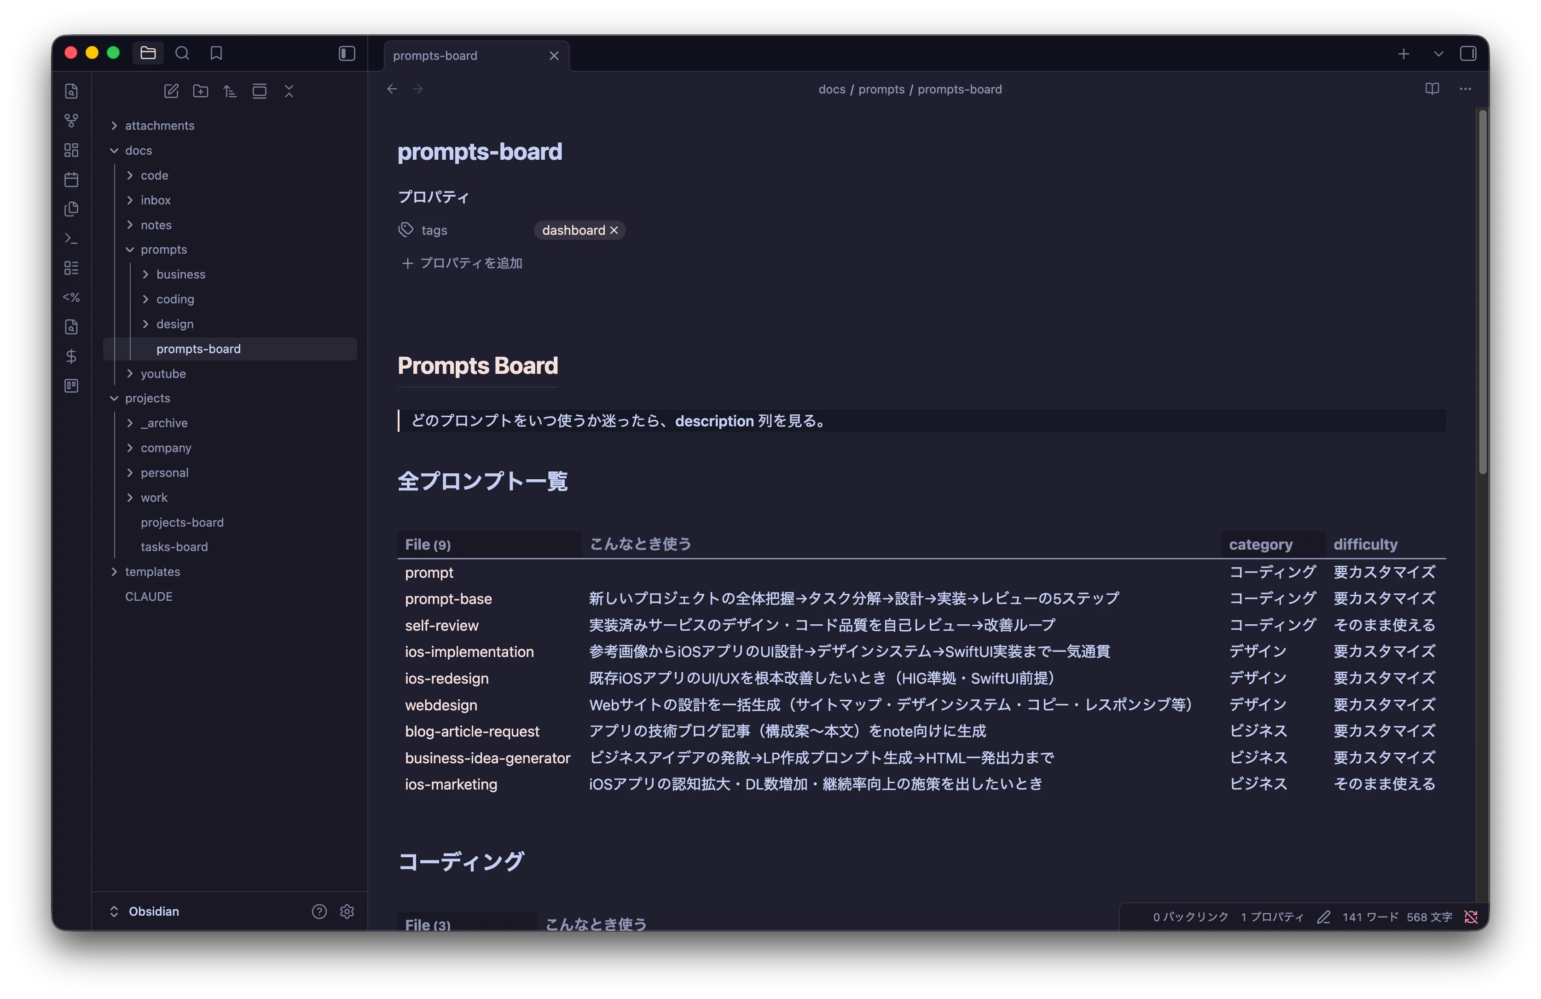
Task: Remove the dashboard tag
Action: click(614, 231)
